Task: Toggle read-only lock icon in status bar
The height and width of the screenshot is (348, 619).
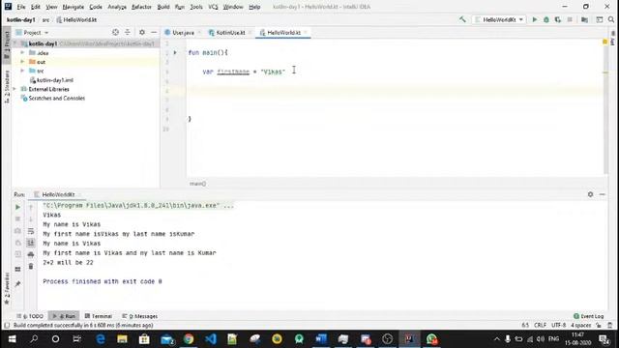Action: tap(599, 325)
